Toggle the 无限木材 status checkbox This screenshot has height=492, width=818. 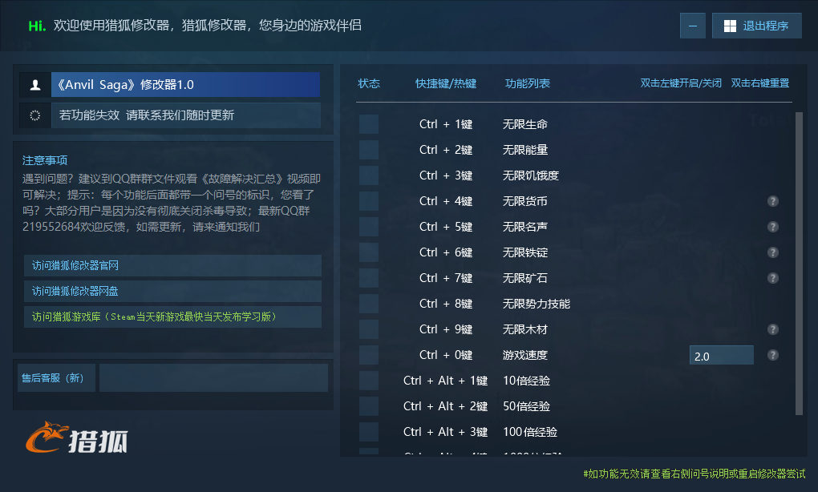[369, 329]
